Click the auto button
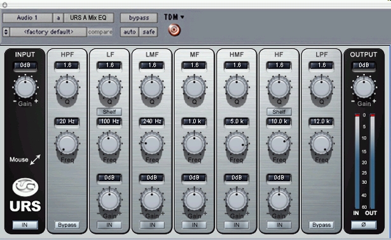The width and height of the screenshot is (391, 240). 130,32
